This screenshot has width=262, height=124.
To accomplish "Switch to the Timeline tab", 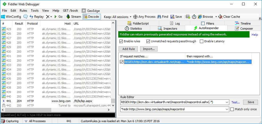I will coord(243,24).
